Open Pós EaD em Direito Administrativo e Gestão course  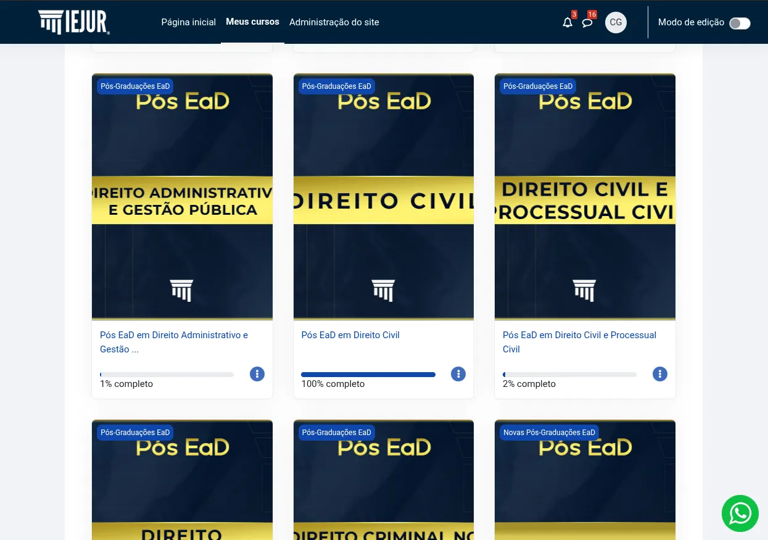[x=174, y=342]
